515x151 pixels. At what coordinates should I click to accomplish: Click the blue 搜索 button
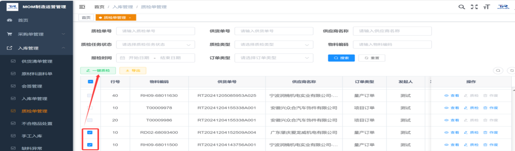click(x=341, y=58)
